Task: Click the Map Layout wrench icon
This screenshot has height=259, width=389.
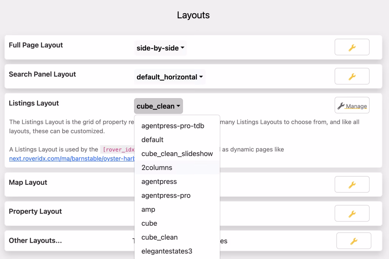Action: point(352,184)
